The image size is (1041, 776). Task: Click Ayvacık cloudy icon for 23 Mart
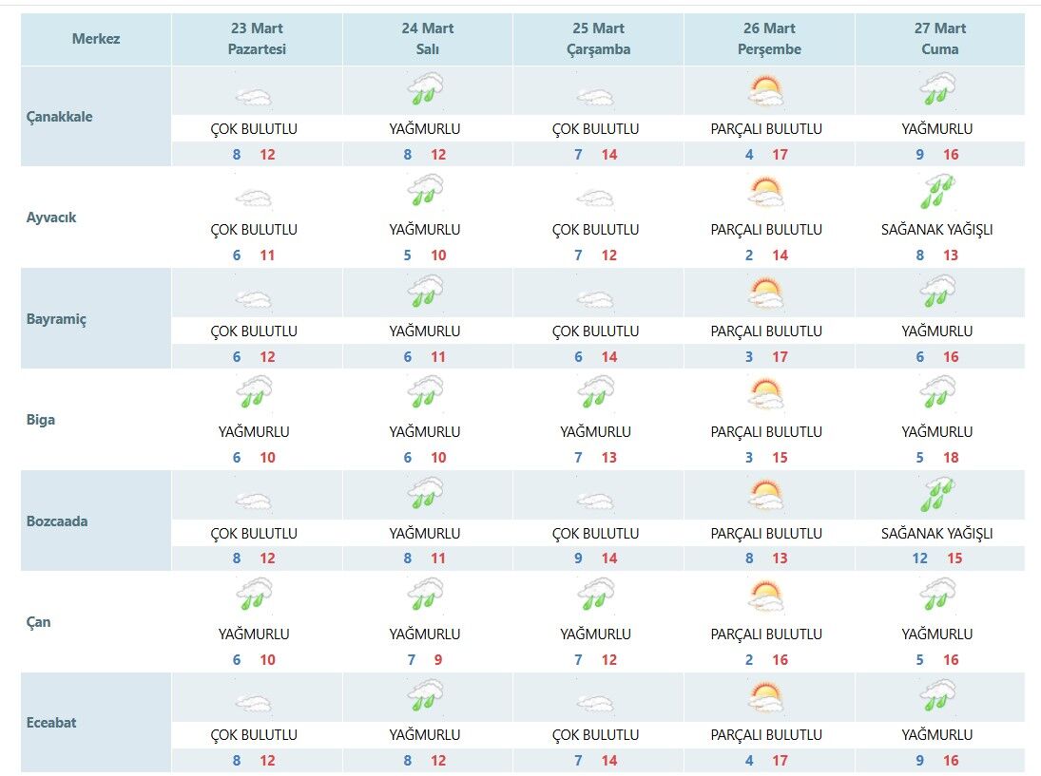(x=254, y=198)
